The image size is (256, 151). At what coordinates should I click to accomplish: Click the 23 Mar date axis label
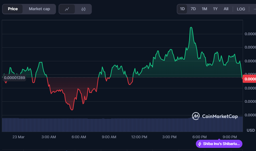pyautogui.click(x=19, y=137)
